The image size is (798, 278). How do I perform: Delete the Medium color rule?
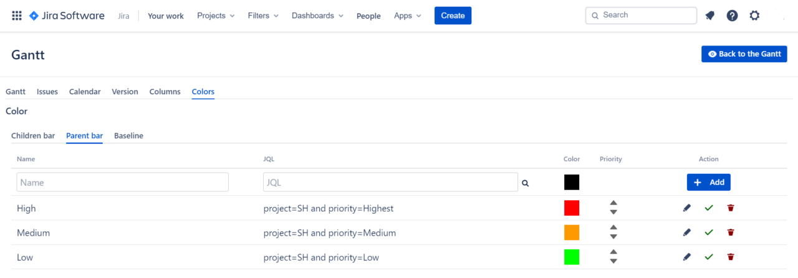coord(731,232)
